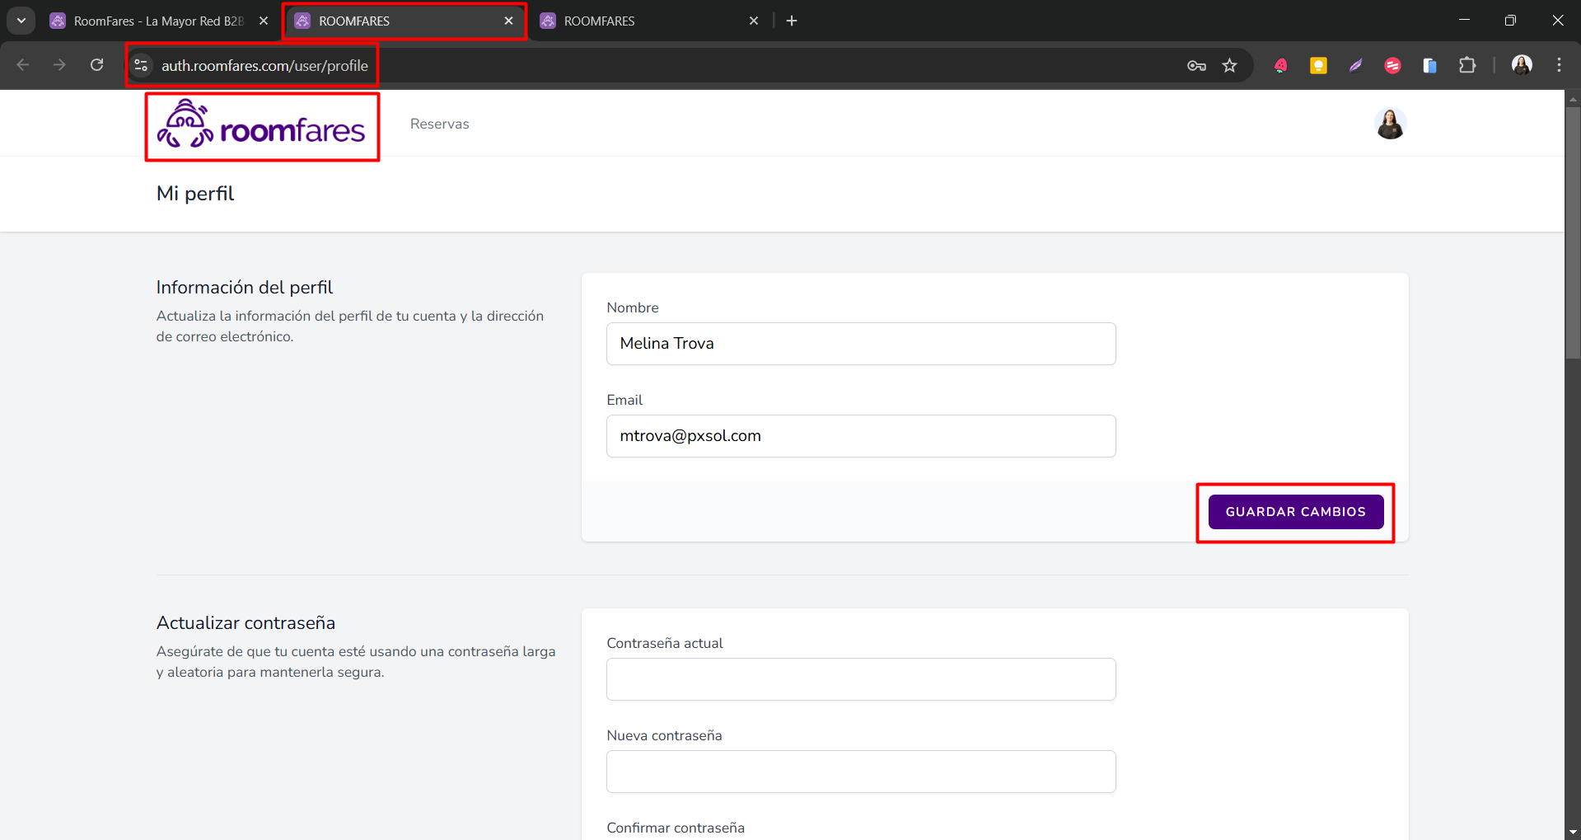1581x840 pixels.
Task: Bookmark this page with the star icon
Action: [x=1229, y=66]
